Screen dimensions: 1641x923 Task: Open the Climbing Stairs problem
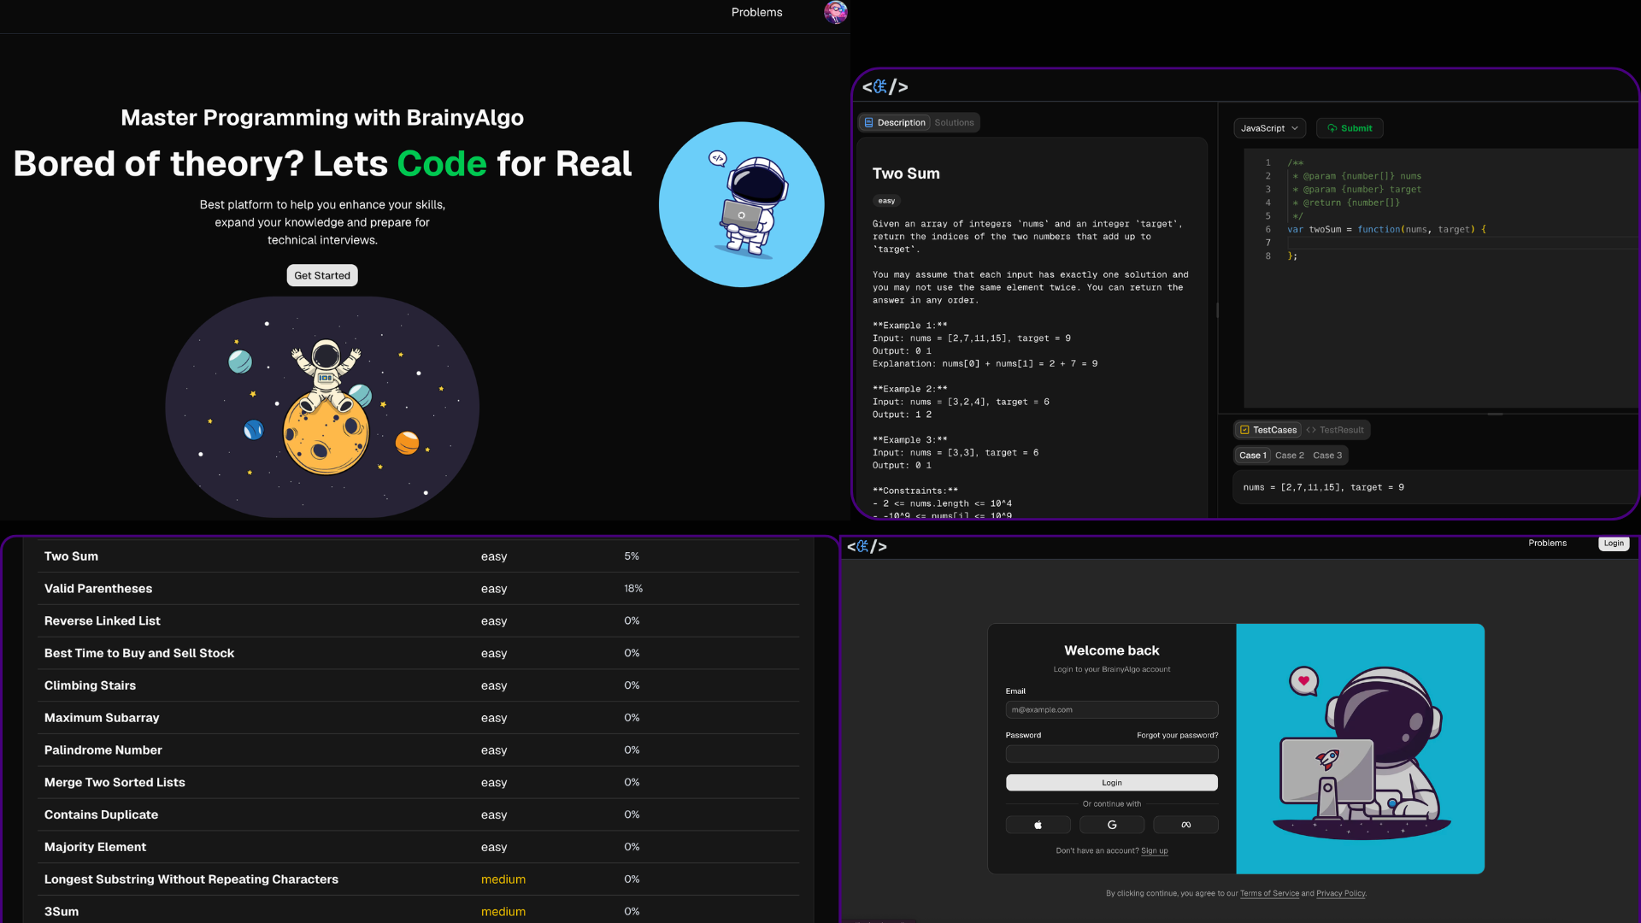[x=90, y=685]
